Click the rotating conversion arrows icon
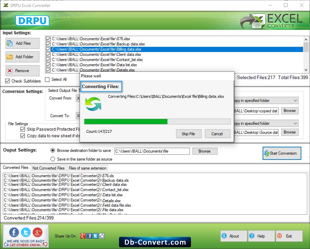 point(93,104)
